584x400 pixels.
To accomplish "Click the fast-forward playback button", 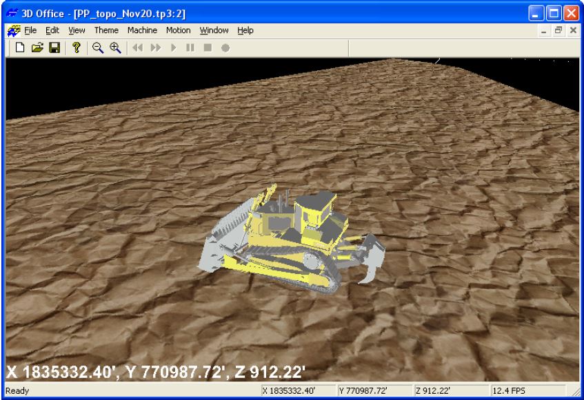I will [x=156, y=48].
